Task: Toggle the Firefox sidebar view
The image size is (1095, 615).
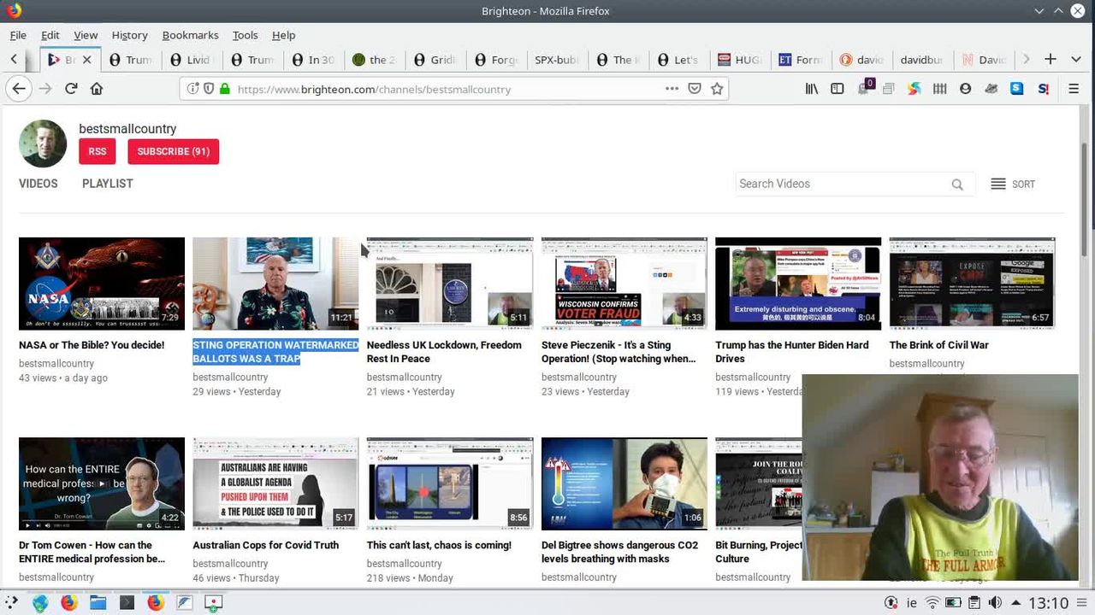Action: coord(838,89)
